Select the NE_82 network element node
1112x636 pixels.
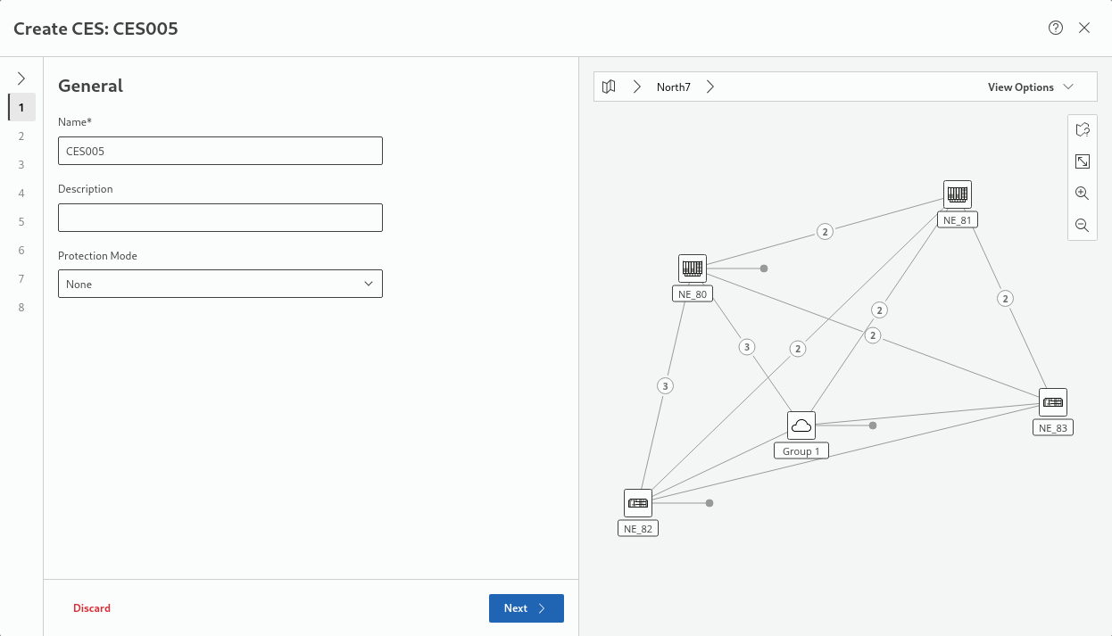[x=638, y=503]
